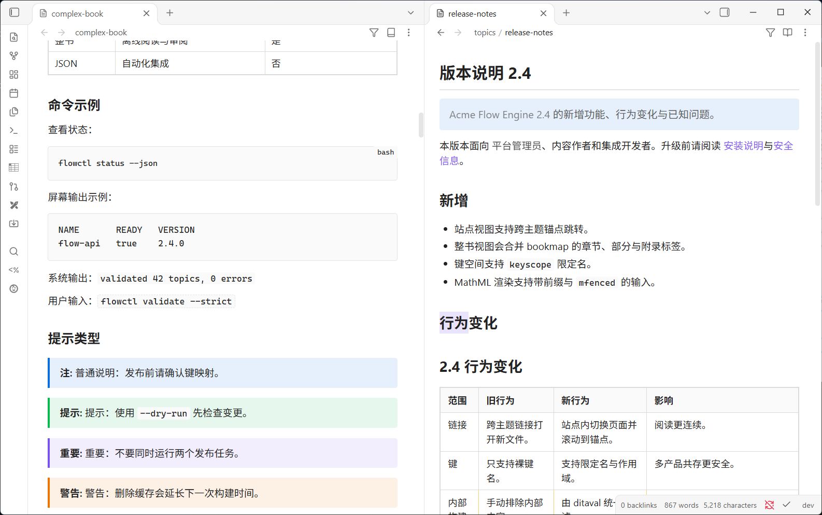Click the 0 backlinks status item

coord(639,505)
